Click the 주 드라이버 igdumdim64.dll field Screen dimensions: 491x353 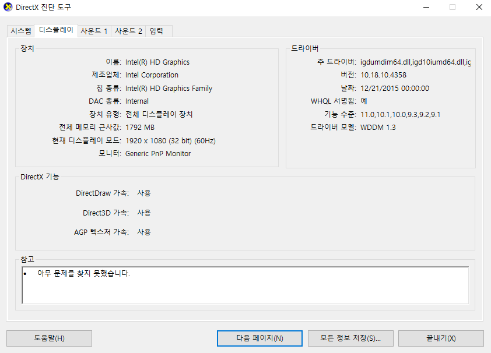coord(415,62)
